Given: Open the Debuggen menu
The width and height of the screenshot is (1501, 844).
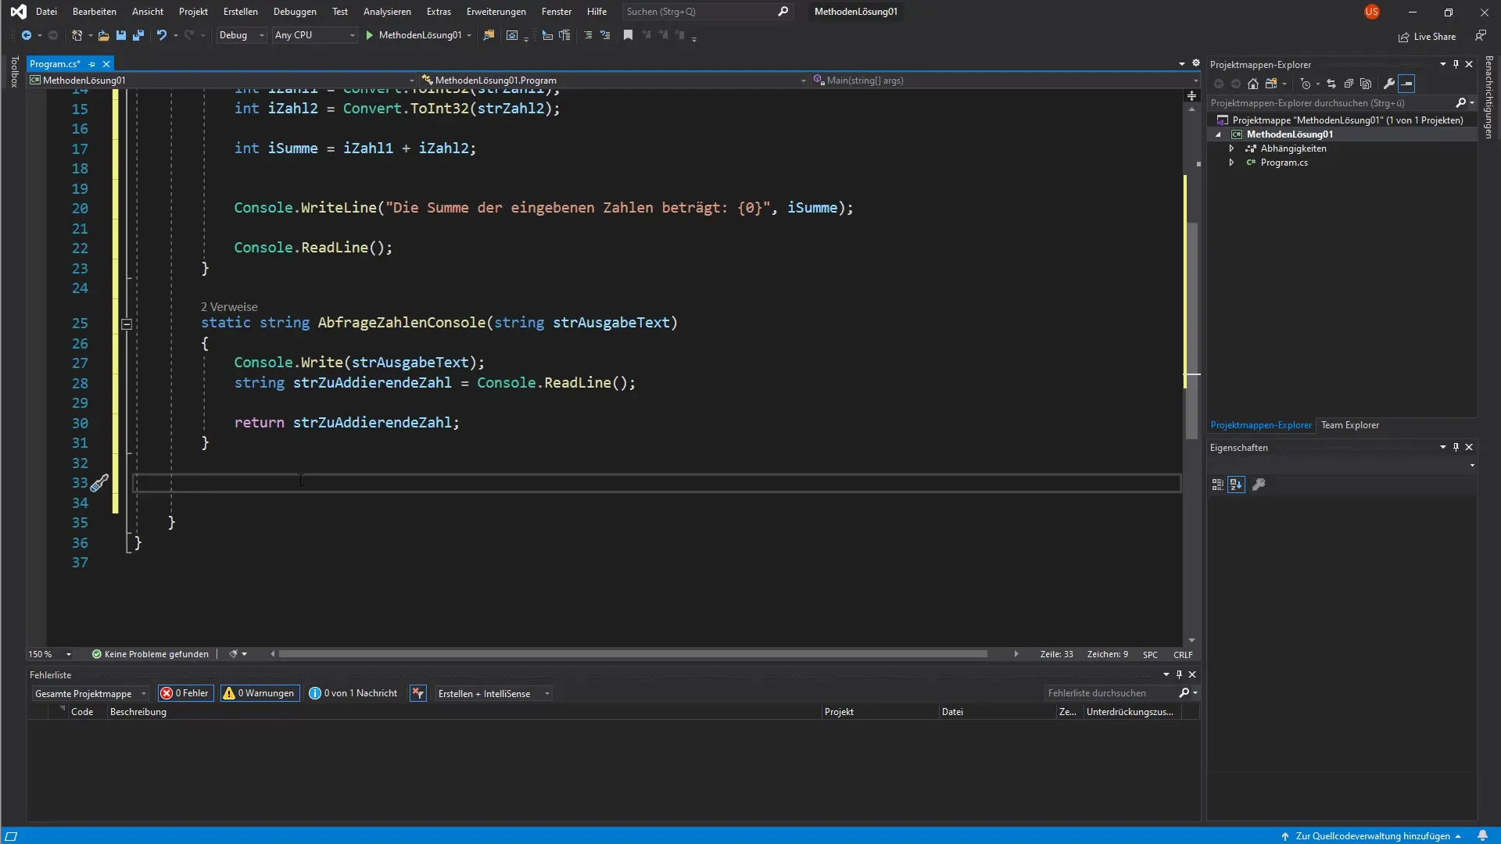Looking at the screenshot, I should tap(295, 12).
